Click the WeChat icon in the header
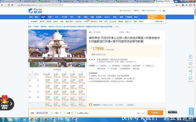This screenshot has height=122, width=196. click(164, 11)
